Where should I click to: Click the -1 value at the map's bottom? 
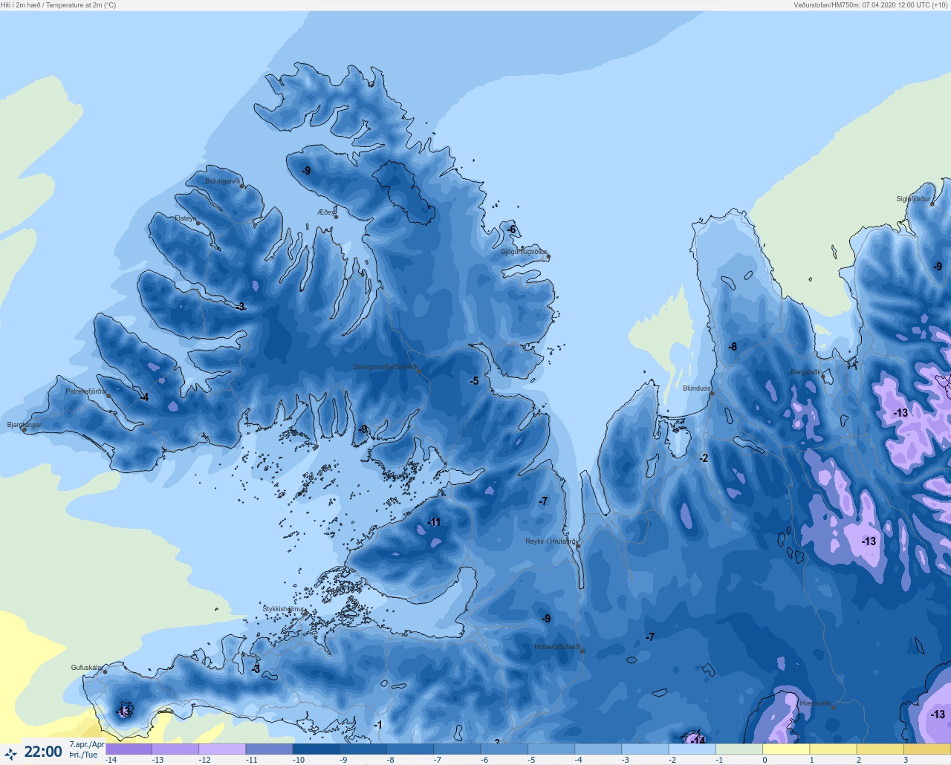coord(377,726)
